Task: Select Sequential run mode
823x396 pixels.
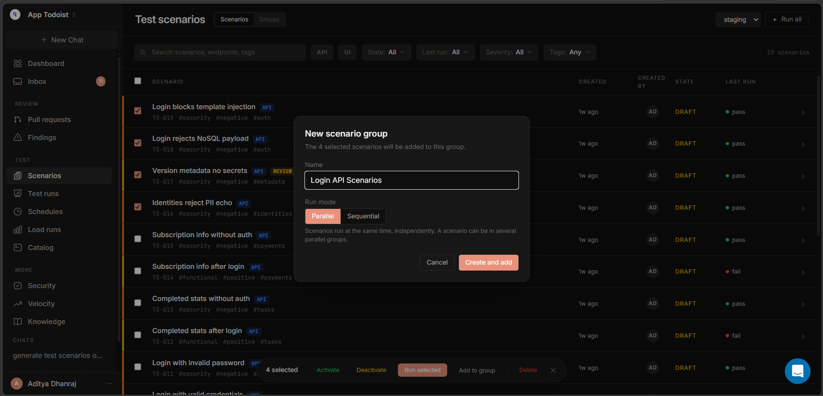Action: [363, 216]
